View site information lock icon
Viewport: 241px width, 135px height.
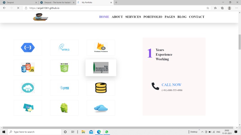26,8
